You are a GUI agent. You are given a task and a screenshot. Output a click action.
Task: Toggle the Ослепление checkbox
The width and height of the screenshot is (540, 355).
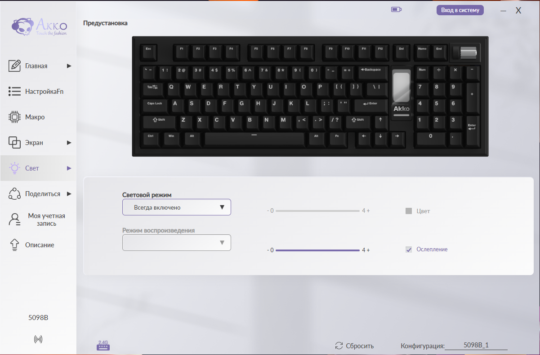pos(409,250)
